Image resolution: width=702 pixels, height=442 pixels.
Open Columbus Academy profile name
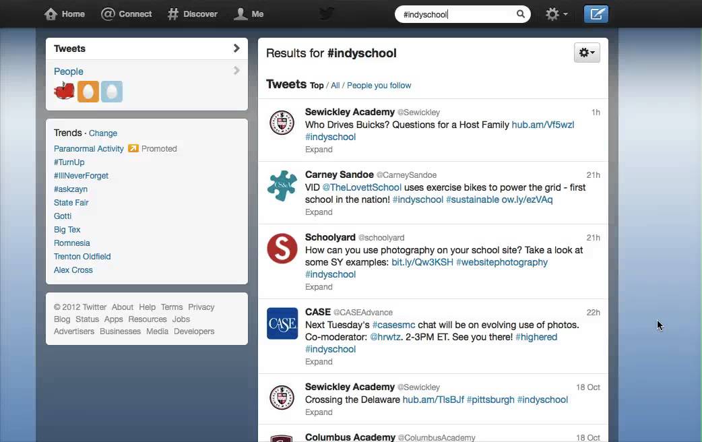pos(350,437)
